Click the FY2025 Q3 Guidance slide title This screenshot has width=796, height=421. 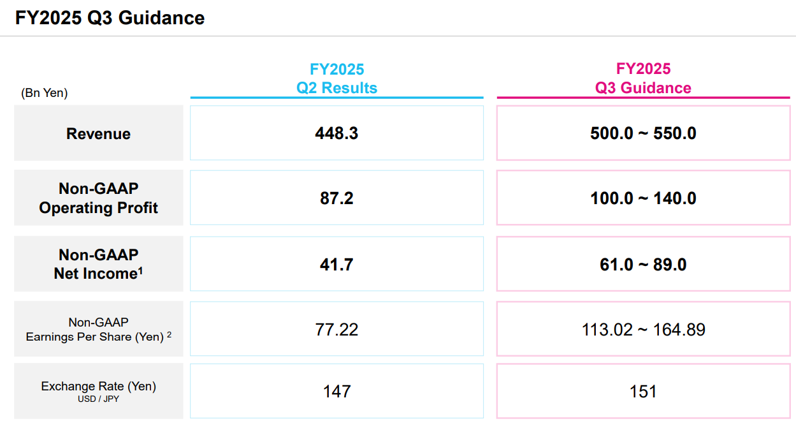110,18
